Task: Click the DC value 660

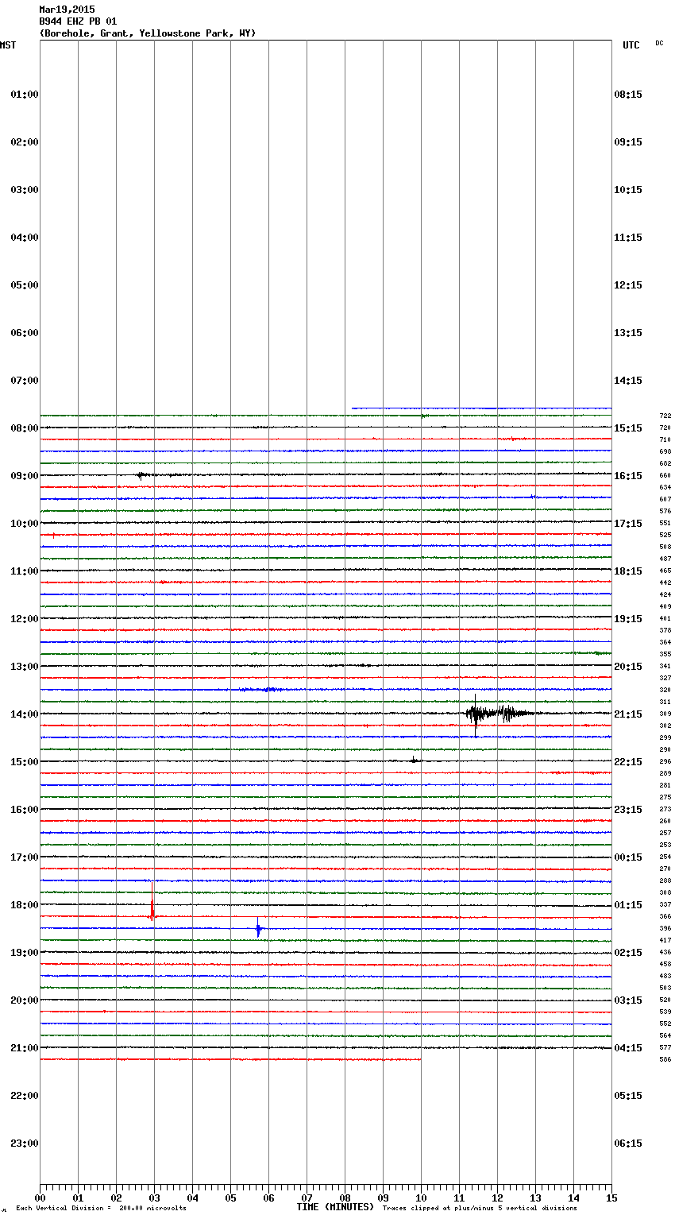Action: 665,475
